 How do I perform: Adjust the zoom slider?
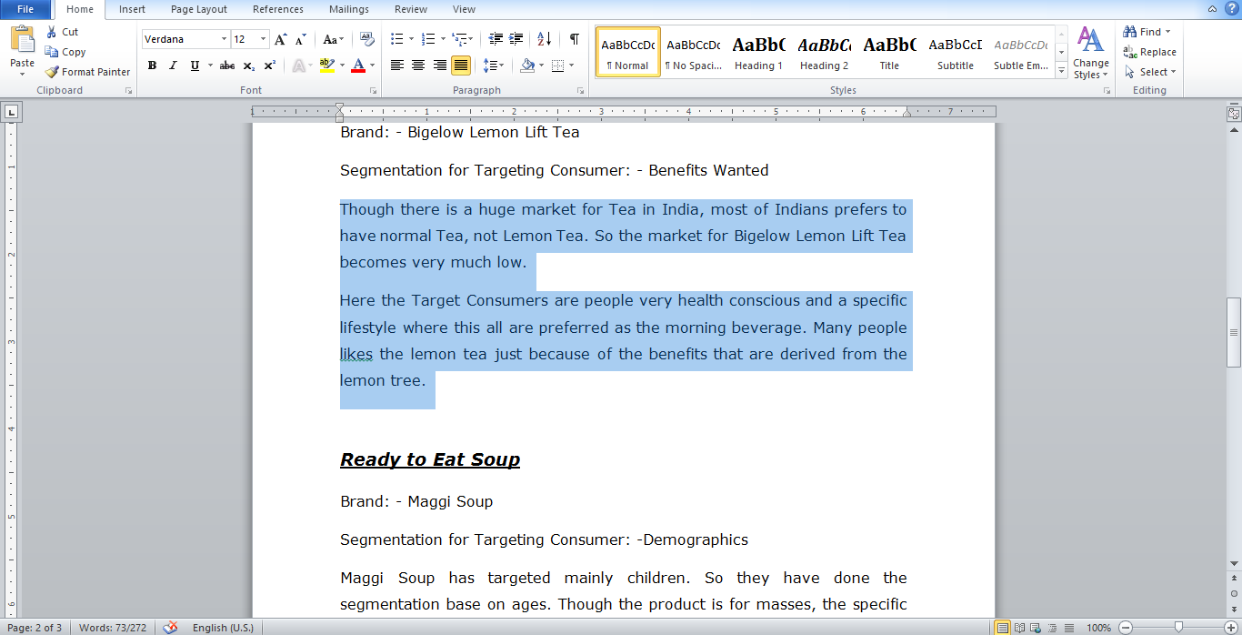click(x=1178, y=627)
